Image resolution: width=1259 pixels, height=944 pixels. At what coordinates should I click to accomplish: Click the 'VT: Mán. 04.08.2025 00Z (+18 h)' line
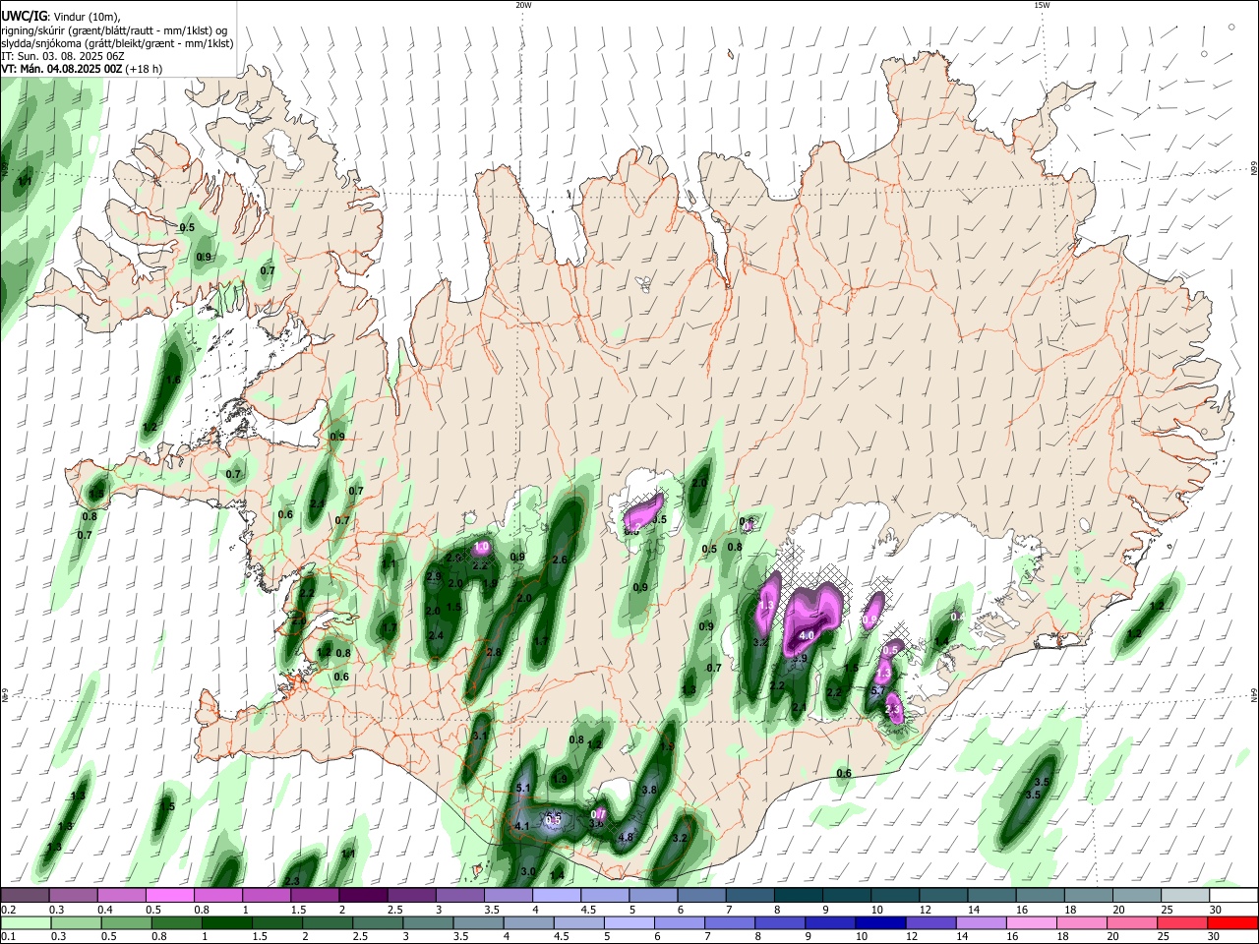(82, 69)
